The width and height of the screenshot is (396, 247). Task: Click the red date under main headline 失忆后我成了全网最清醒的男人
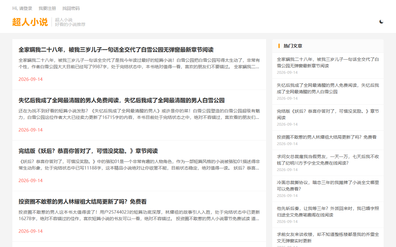(31, 130)
